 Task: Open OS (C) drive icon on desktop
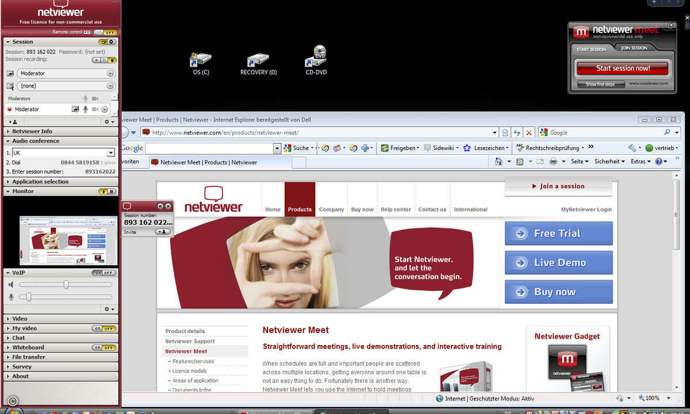pos(201,63)
